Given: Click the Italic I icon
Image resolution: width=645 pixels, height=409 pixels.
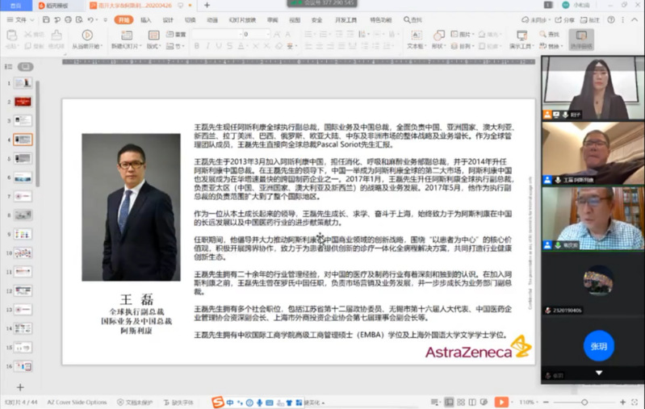Looking at the screenshot, I should tap(207, 46).
